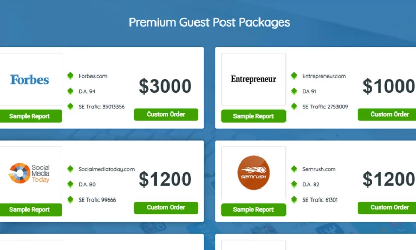Click green diamond icon beside Entrepreneur.com
Screen dimensions: 416x250
[294, 76]
